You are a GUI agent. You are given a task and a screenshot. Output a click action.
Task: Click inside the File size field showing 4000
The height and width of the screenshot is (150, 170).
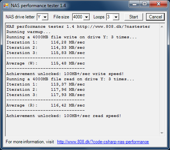click(78, 17)
